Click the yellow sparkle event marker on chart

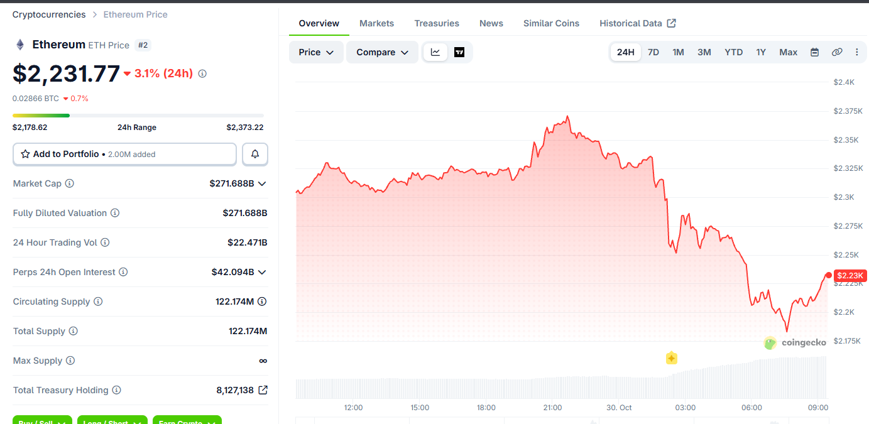(x=671, y=358)
